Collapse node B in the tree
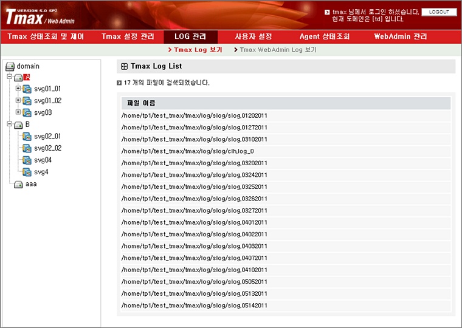 tap(10, 124)
